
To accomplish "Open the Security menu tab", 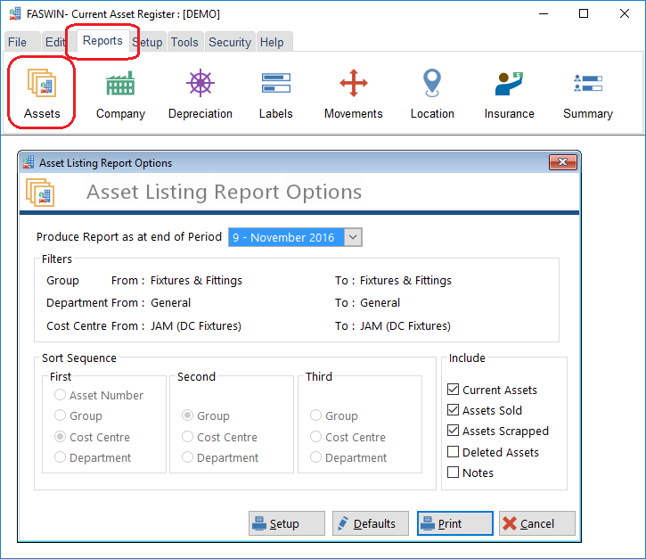I will pyautogui.click(x=230, y=42).
